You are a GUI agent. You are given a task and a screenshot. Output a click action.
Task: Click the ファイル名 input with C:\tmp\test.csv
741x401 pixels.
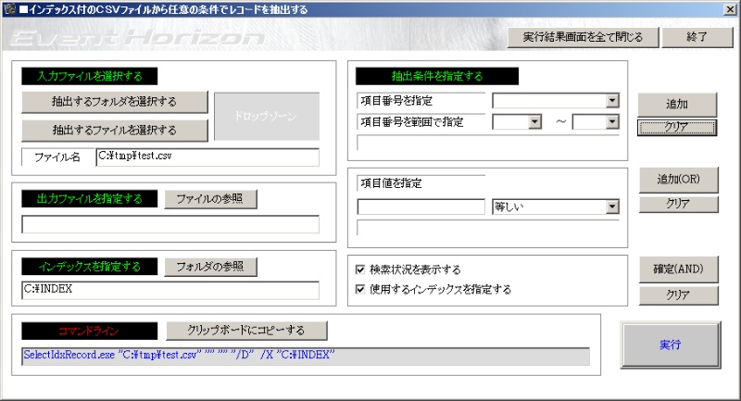tap(207, 157)
